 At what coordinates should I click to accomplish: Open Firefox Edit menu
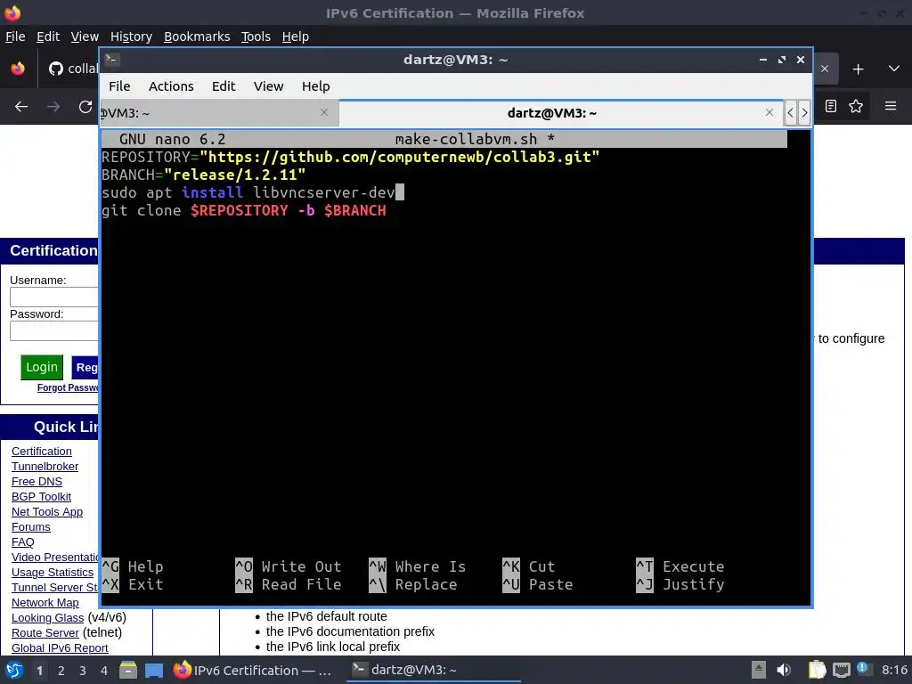click(x=48, y=37)
